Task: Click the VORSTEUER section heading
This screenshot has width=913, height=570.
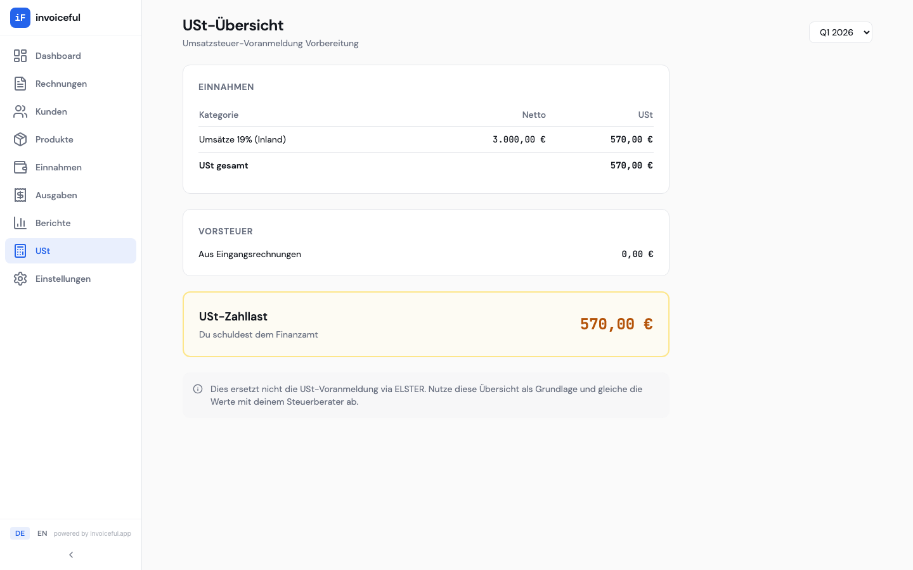Action: (226, 231)
